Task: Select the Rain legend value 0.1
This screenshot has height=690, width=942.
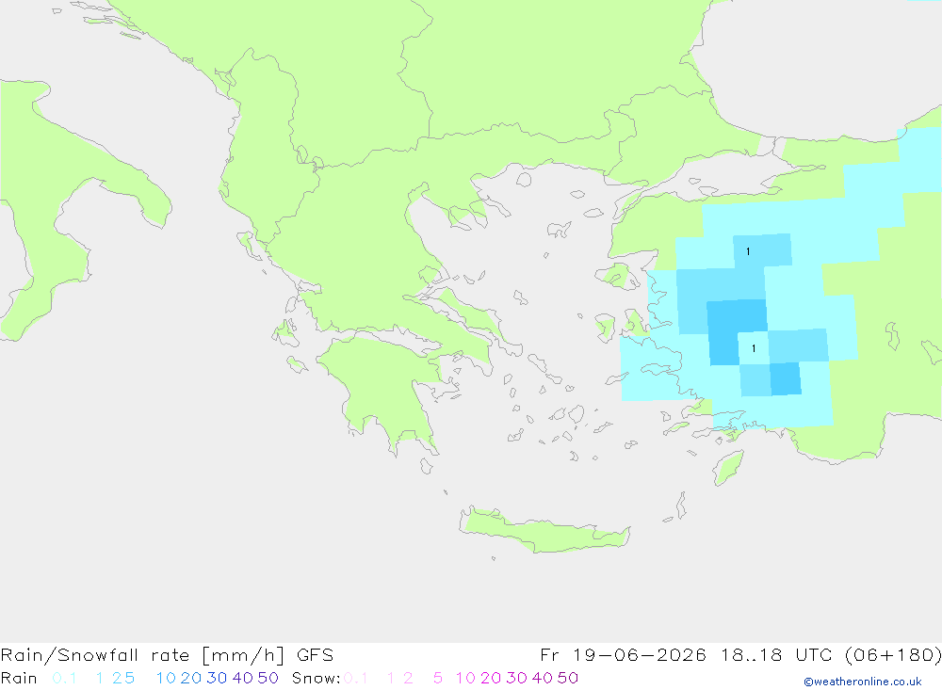Action: (x=64, y=678)
